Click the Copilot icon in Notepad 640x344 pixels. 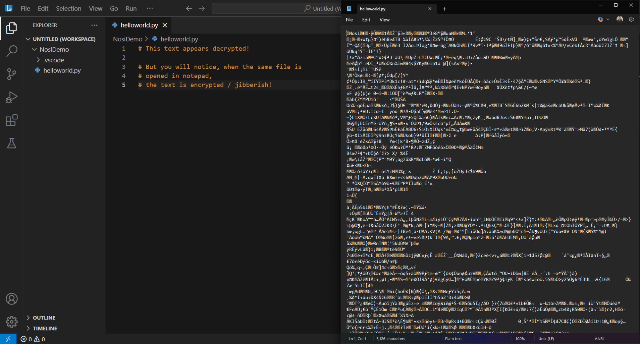[x=600, y=19]
